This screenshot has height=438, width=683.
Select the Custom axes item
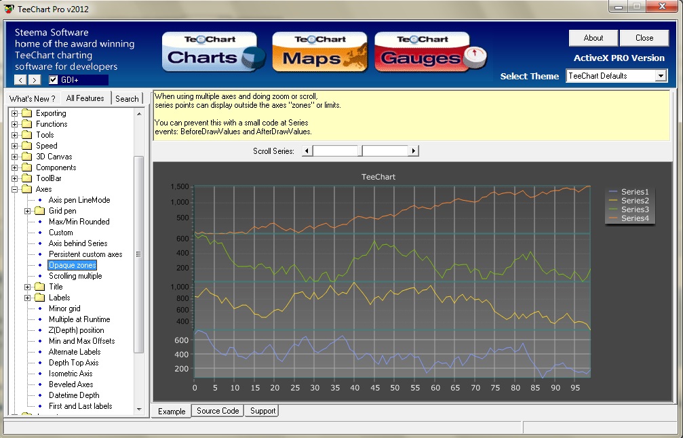point(60,233)
